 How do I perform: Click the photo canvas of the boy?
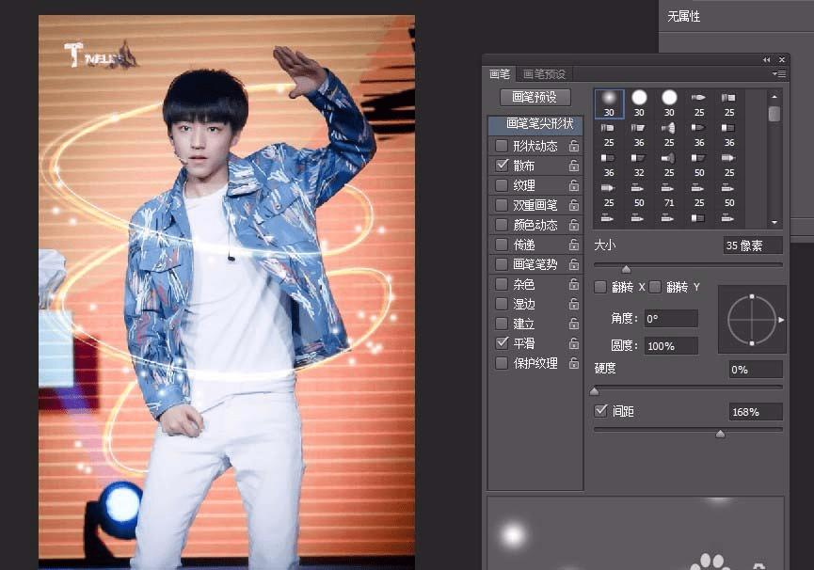[227, 292]
